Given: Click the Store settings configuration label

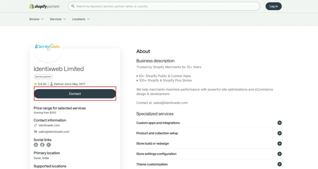Looking at the screenshot, I should tap(157, 154).
